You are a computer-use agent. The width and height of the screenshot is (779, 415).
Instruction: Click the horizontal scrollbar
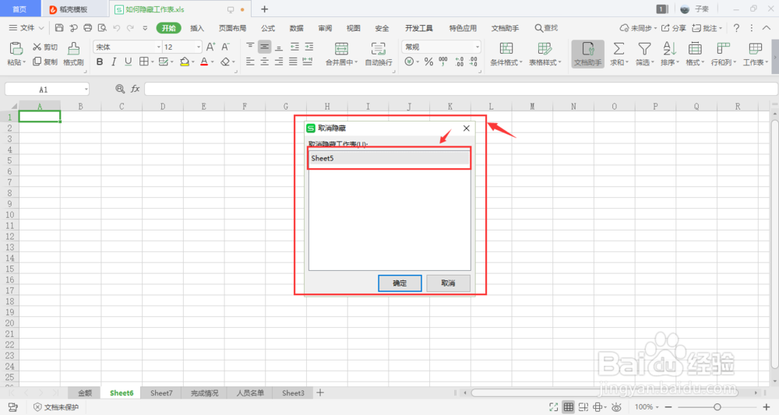point(605,392)
